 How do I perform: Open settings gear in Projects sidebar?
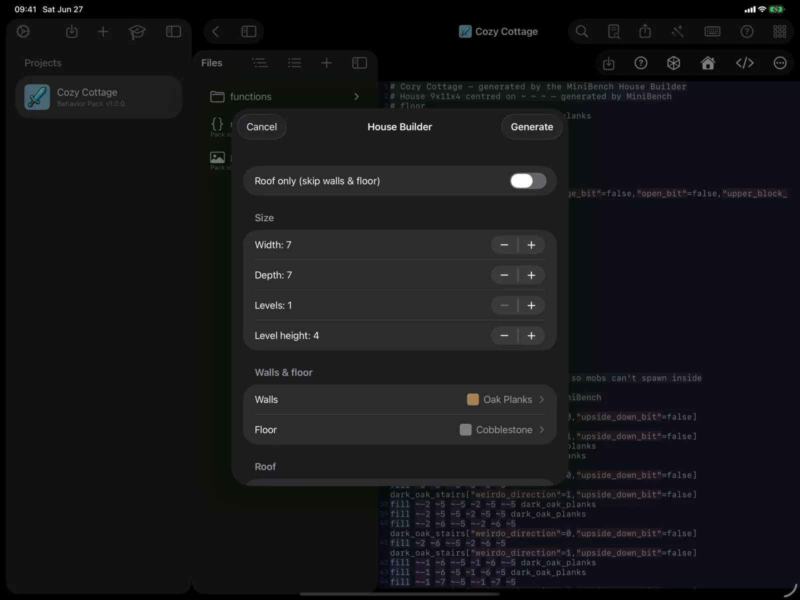click(23, 31)
